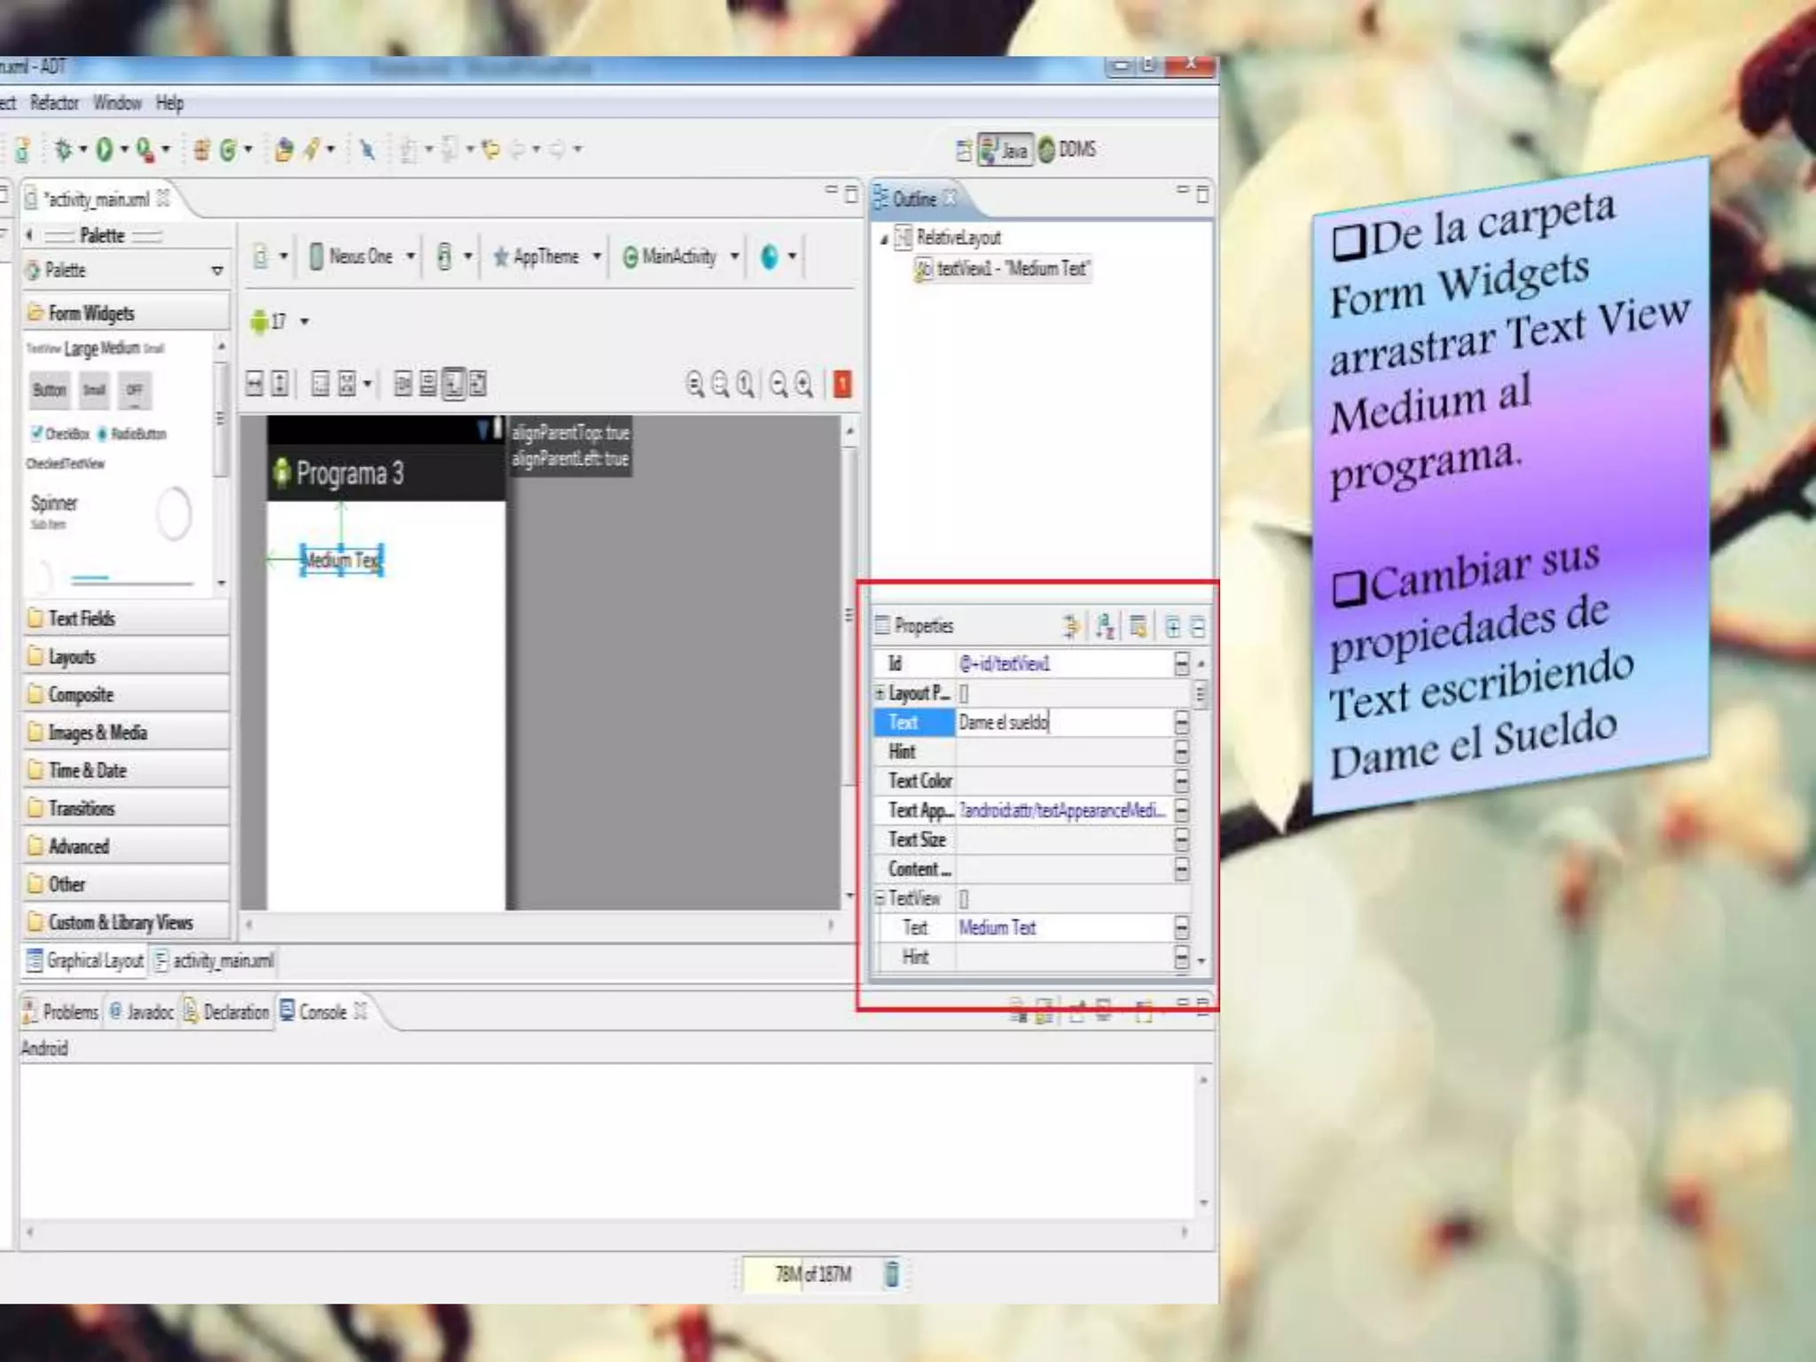Toggle the CheckBox widget in palette
This screenshot has height=1362, width=1816.
click(59, 434)
